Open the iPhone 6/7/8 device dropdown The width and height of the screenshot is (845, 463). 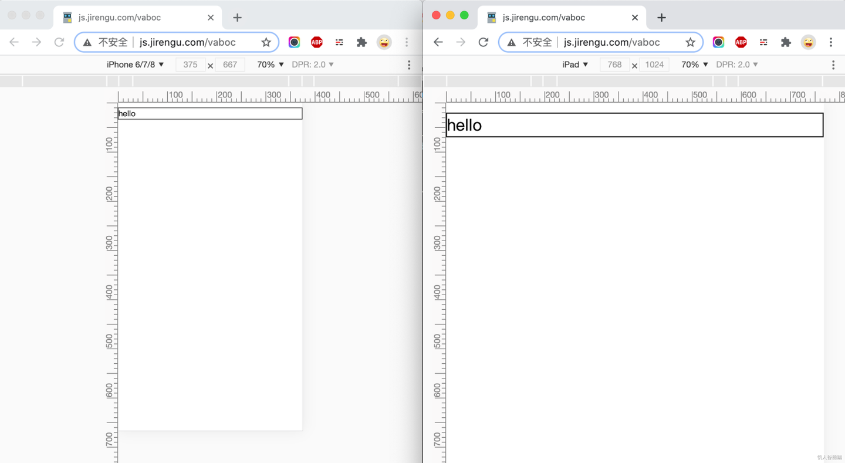[x=136, y=65]
